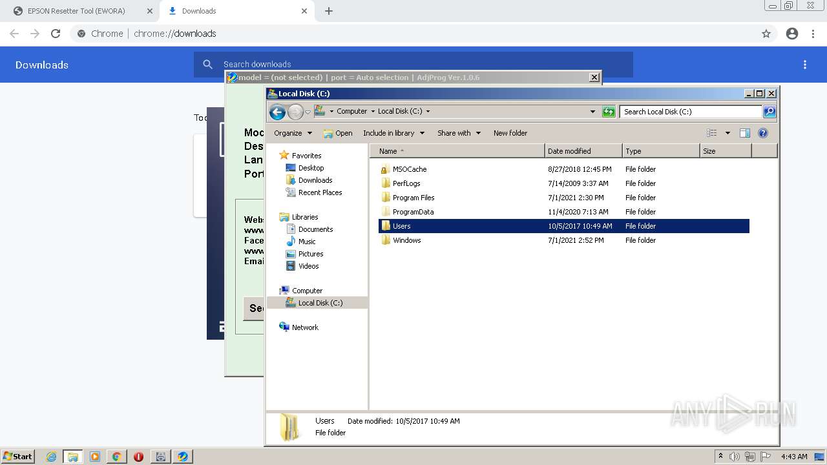This screenshot has height=465, width=827.
Task: Click Open in Explorer toolbar
Action: click(338, 133)
